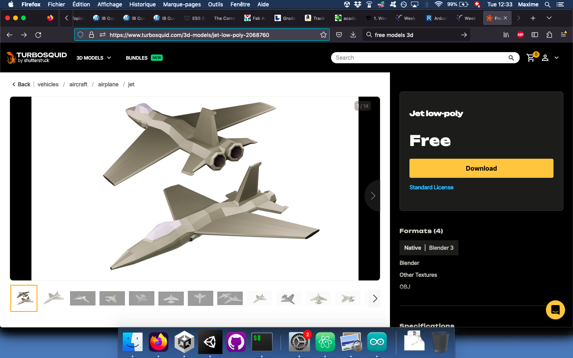Open the aircraft breadcrumb
Viewport: 573px width, 358px height.
(78, 84)
